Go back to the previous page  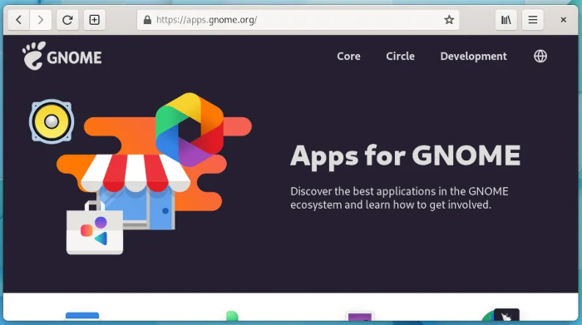[18, 20]
